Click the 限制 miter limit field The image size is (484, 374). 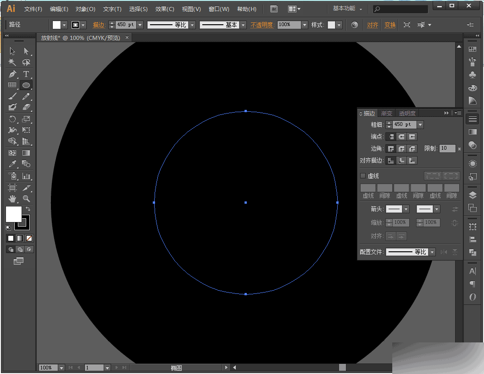point(447,148)
